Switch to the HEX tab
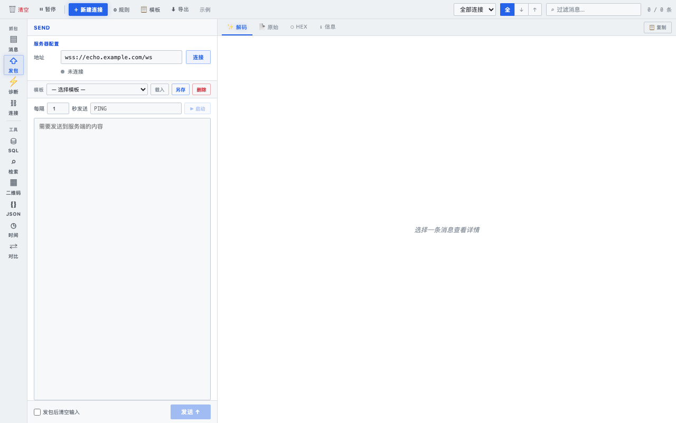676x423 pixels. 299,27
